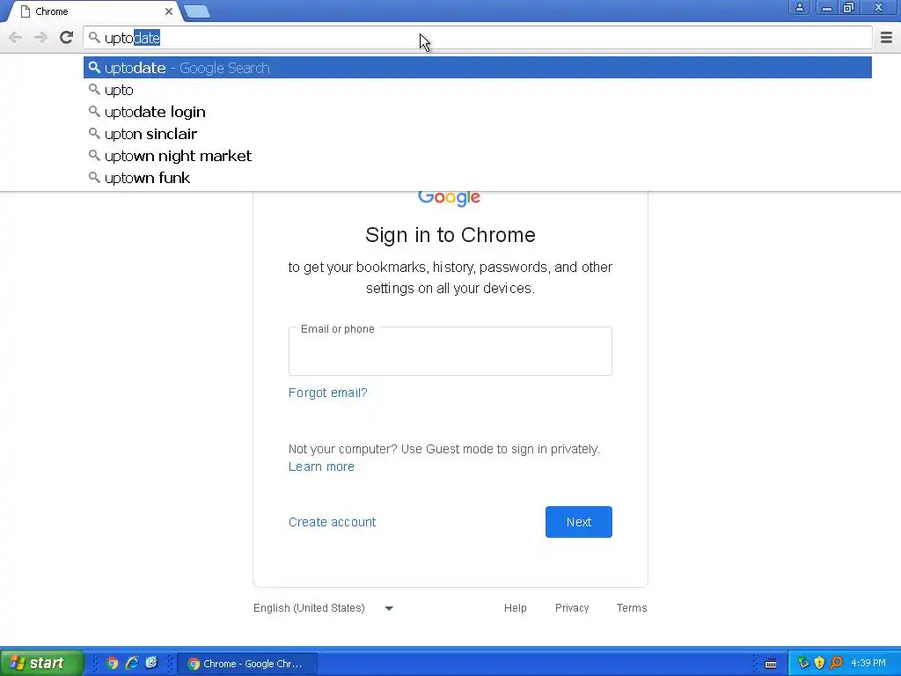Open the Privacy link
The height and width of the screenshot is (676, 901).
point(572,608)
